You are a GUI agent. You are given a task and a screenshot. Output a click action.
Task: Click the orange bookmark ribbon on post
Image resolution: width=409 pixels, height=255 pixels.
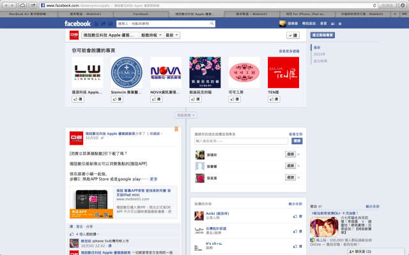pyautogui.click(x=176, y=129)
